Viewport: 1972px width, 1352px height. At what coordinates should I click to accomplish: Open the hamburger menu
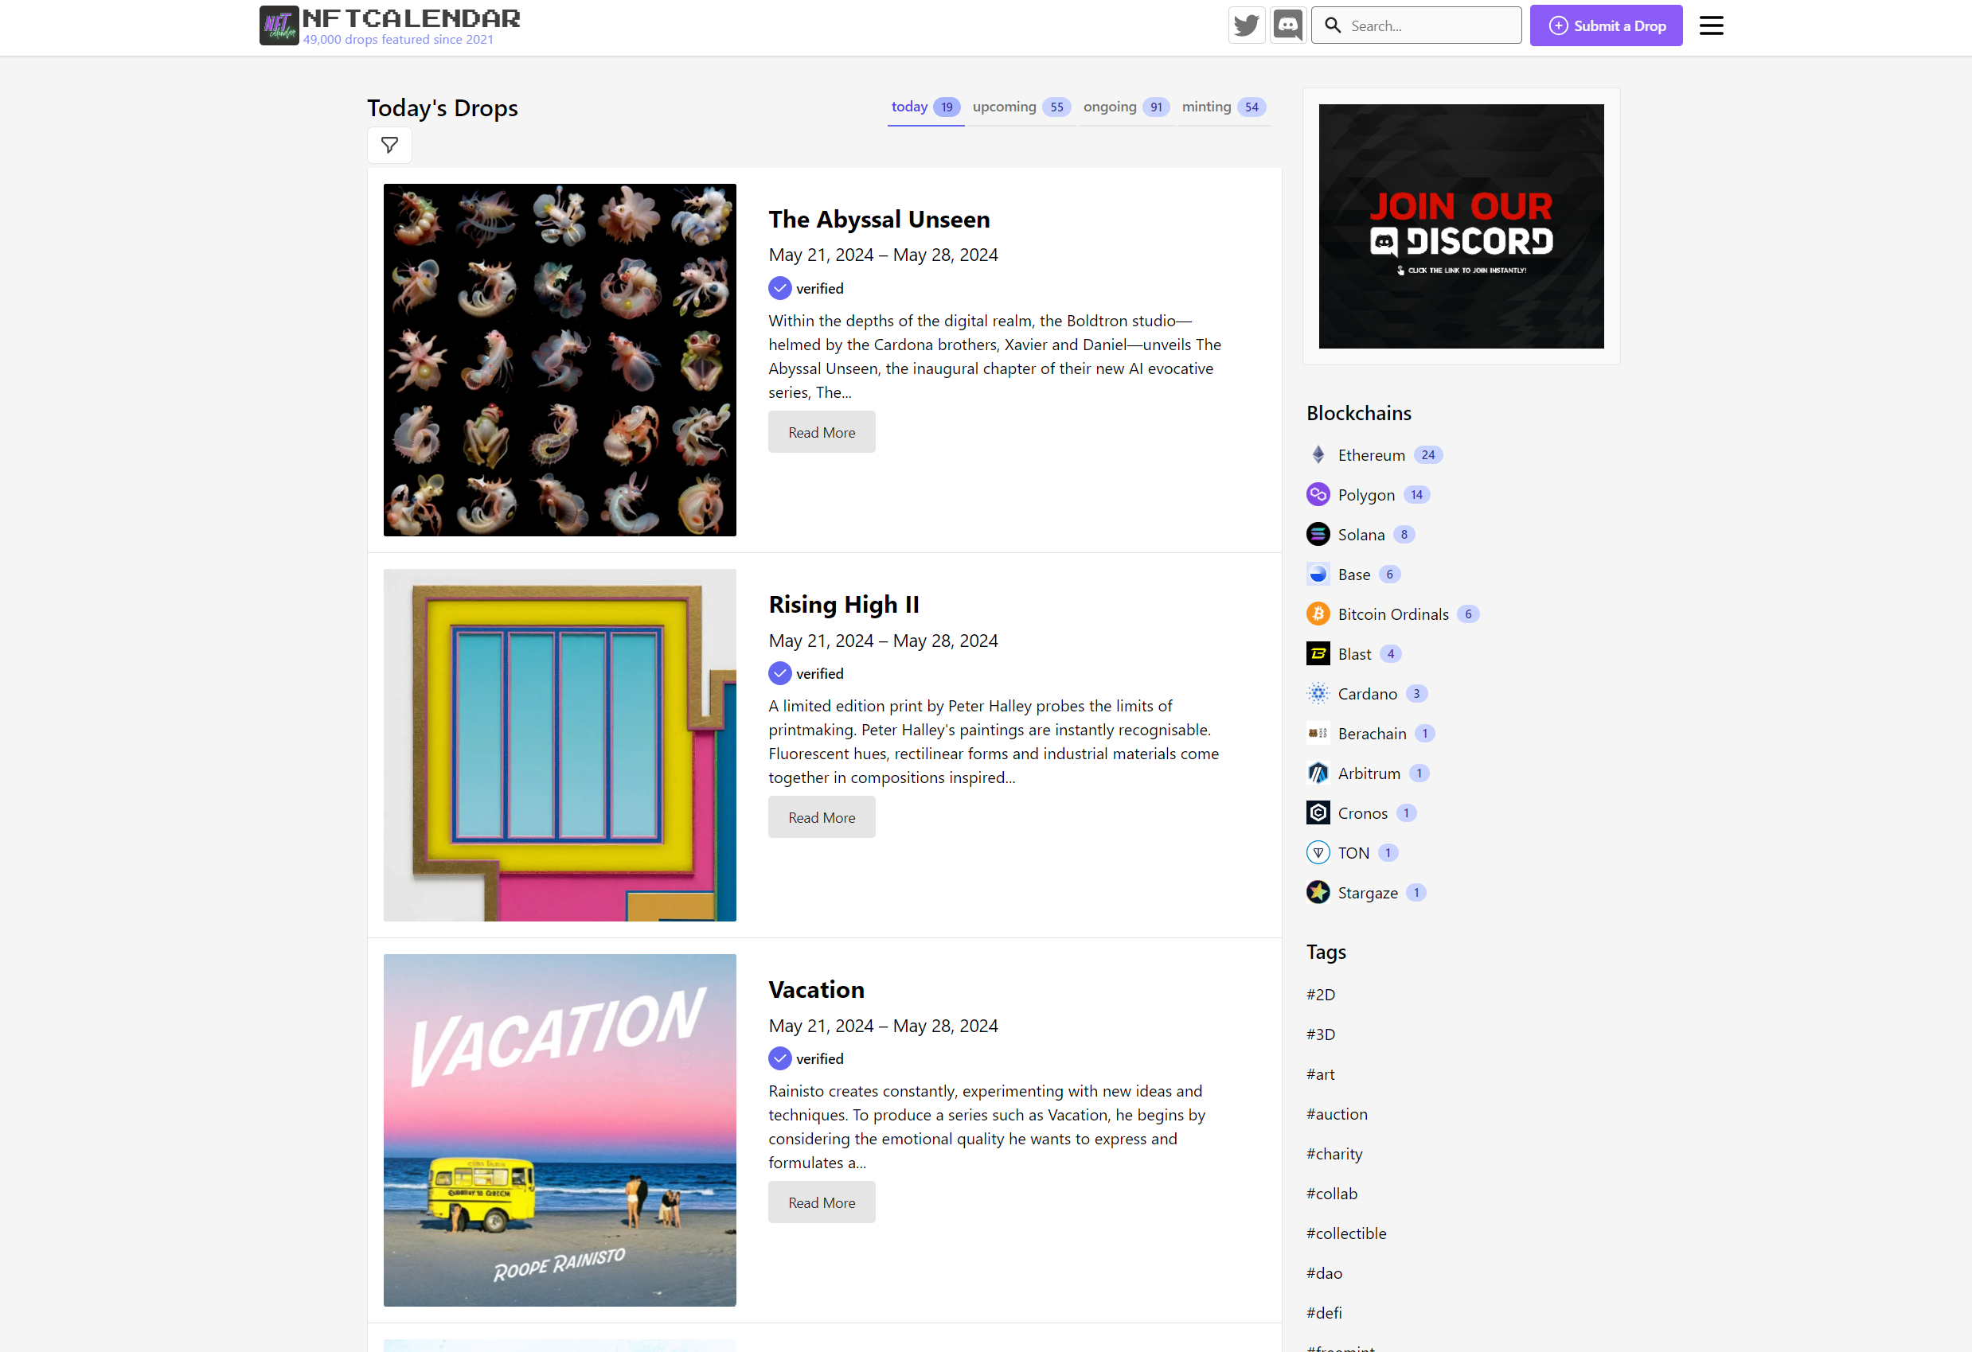1711,25
